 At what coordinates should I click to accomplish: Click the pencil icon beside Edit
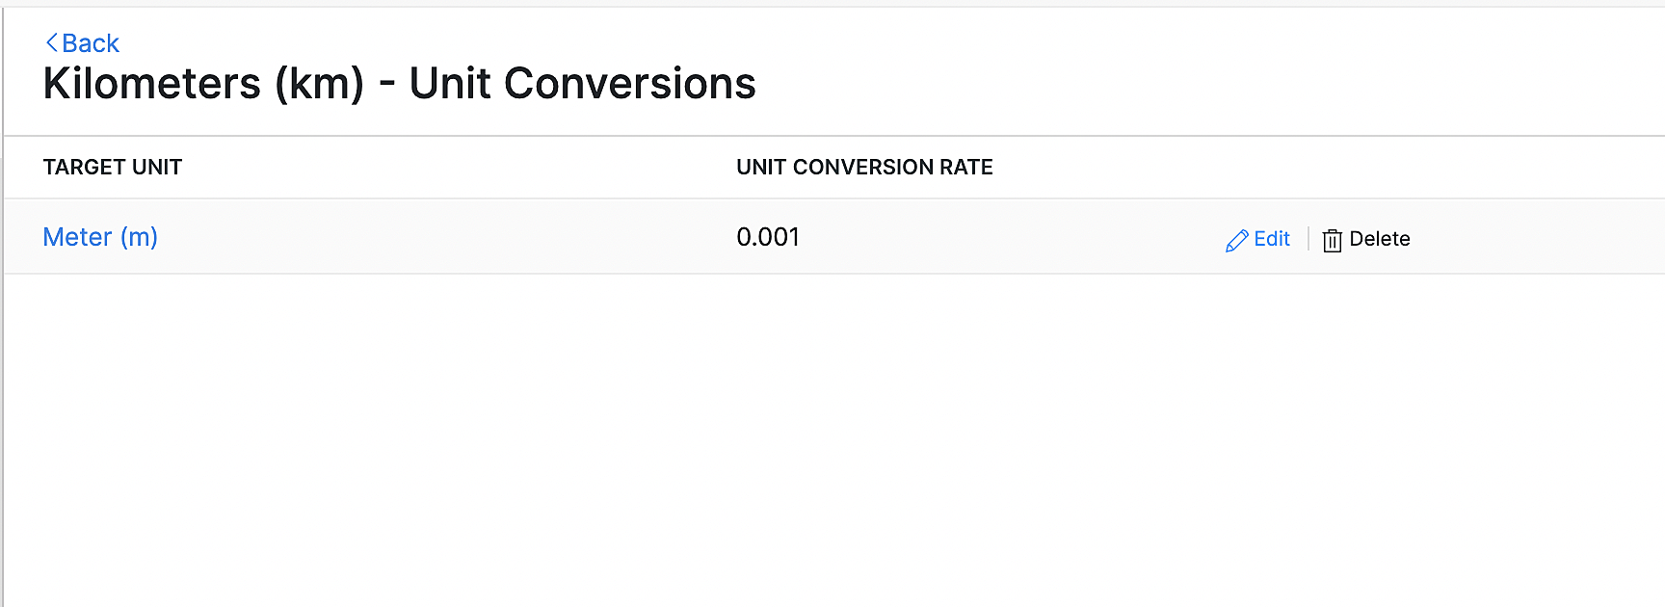pos(1236,241)
